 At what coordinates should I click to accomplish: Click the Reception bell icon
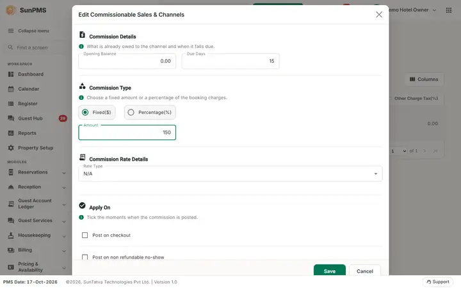(11, 187)
